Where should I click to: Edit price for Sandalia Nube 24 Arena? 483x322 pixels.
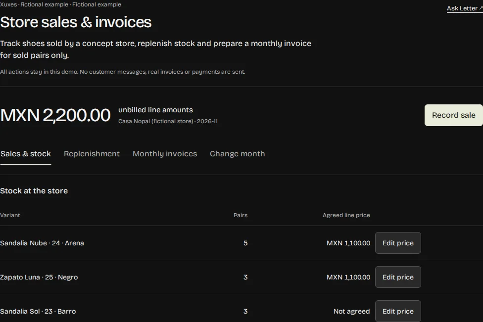click(398, 243)
